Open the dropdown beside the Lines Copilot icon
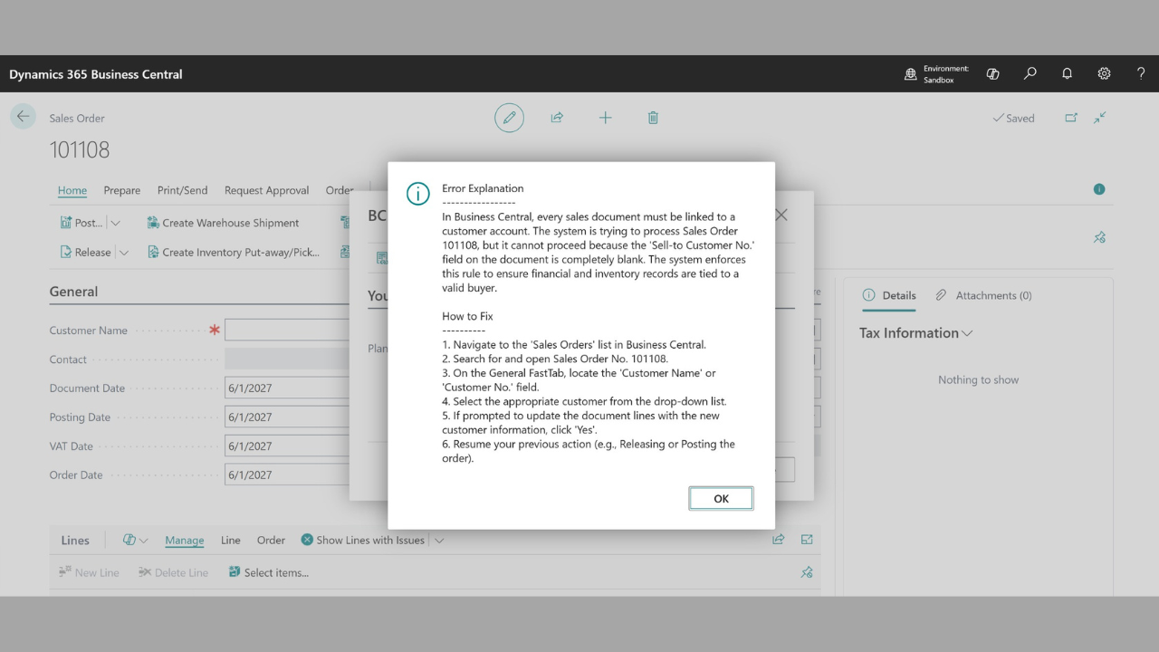The width and height of the screenshot is (1159, 652). click(x=144, y=540)
